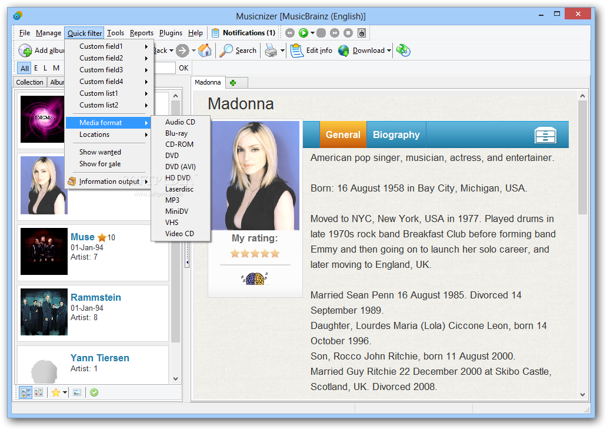Open the Play button dropdown arrow
The image size is (607, 430).
pyautogui.click(x=312, y=33)
